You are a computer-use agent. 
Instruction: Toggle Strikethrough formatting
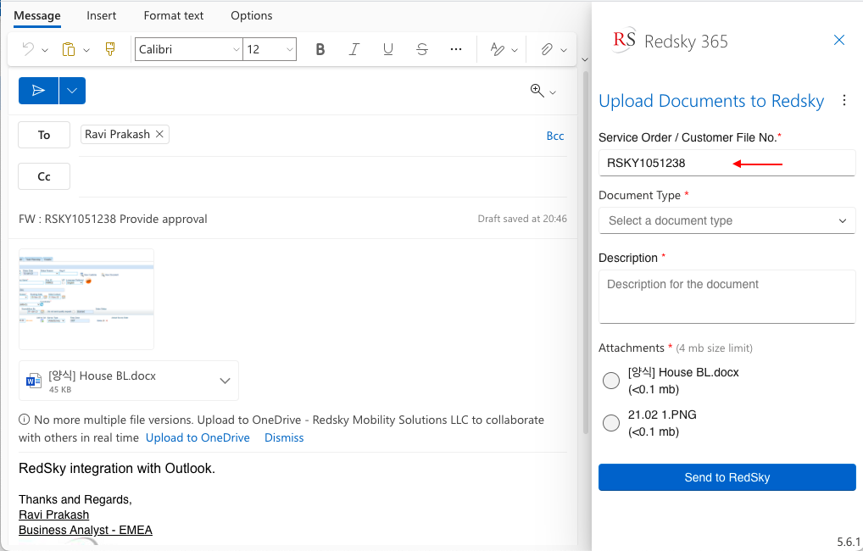(422, 49)
